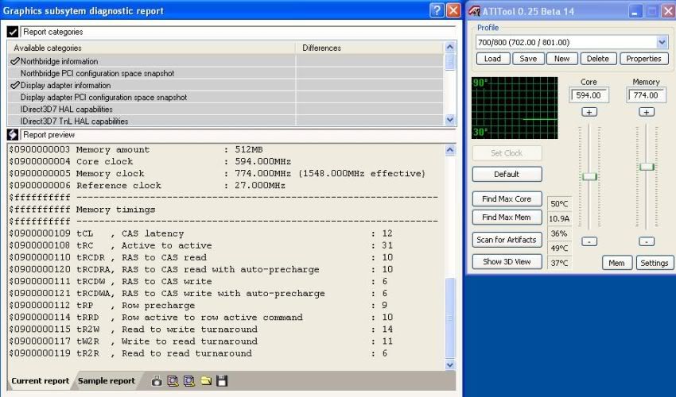
Task: Click the help question mark button
Action: pos(437,11)
